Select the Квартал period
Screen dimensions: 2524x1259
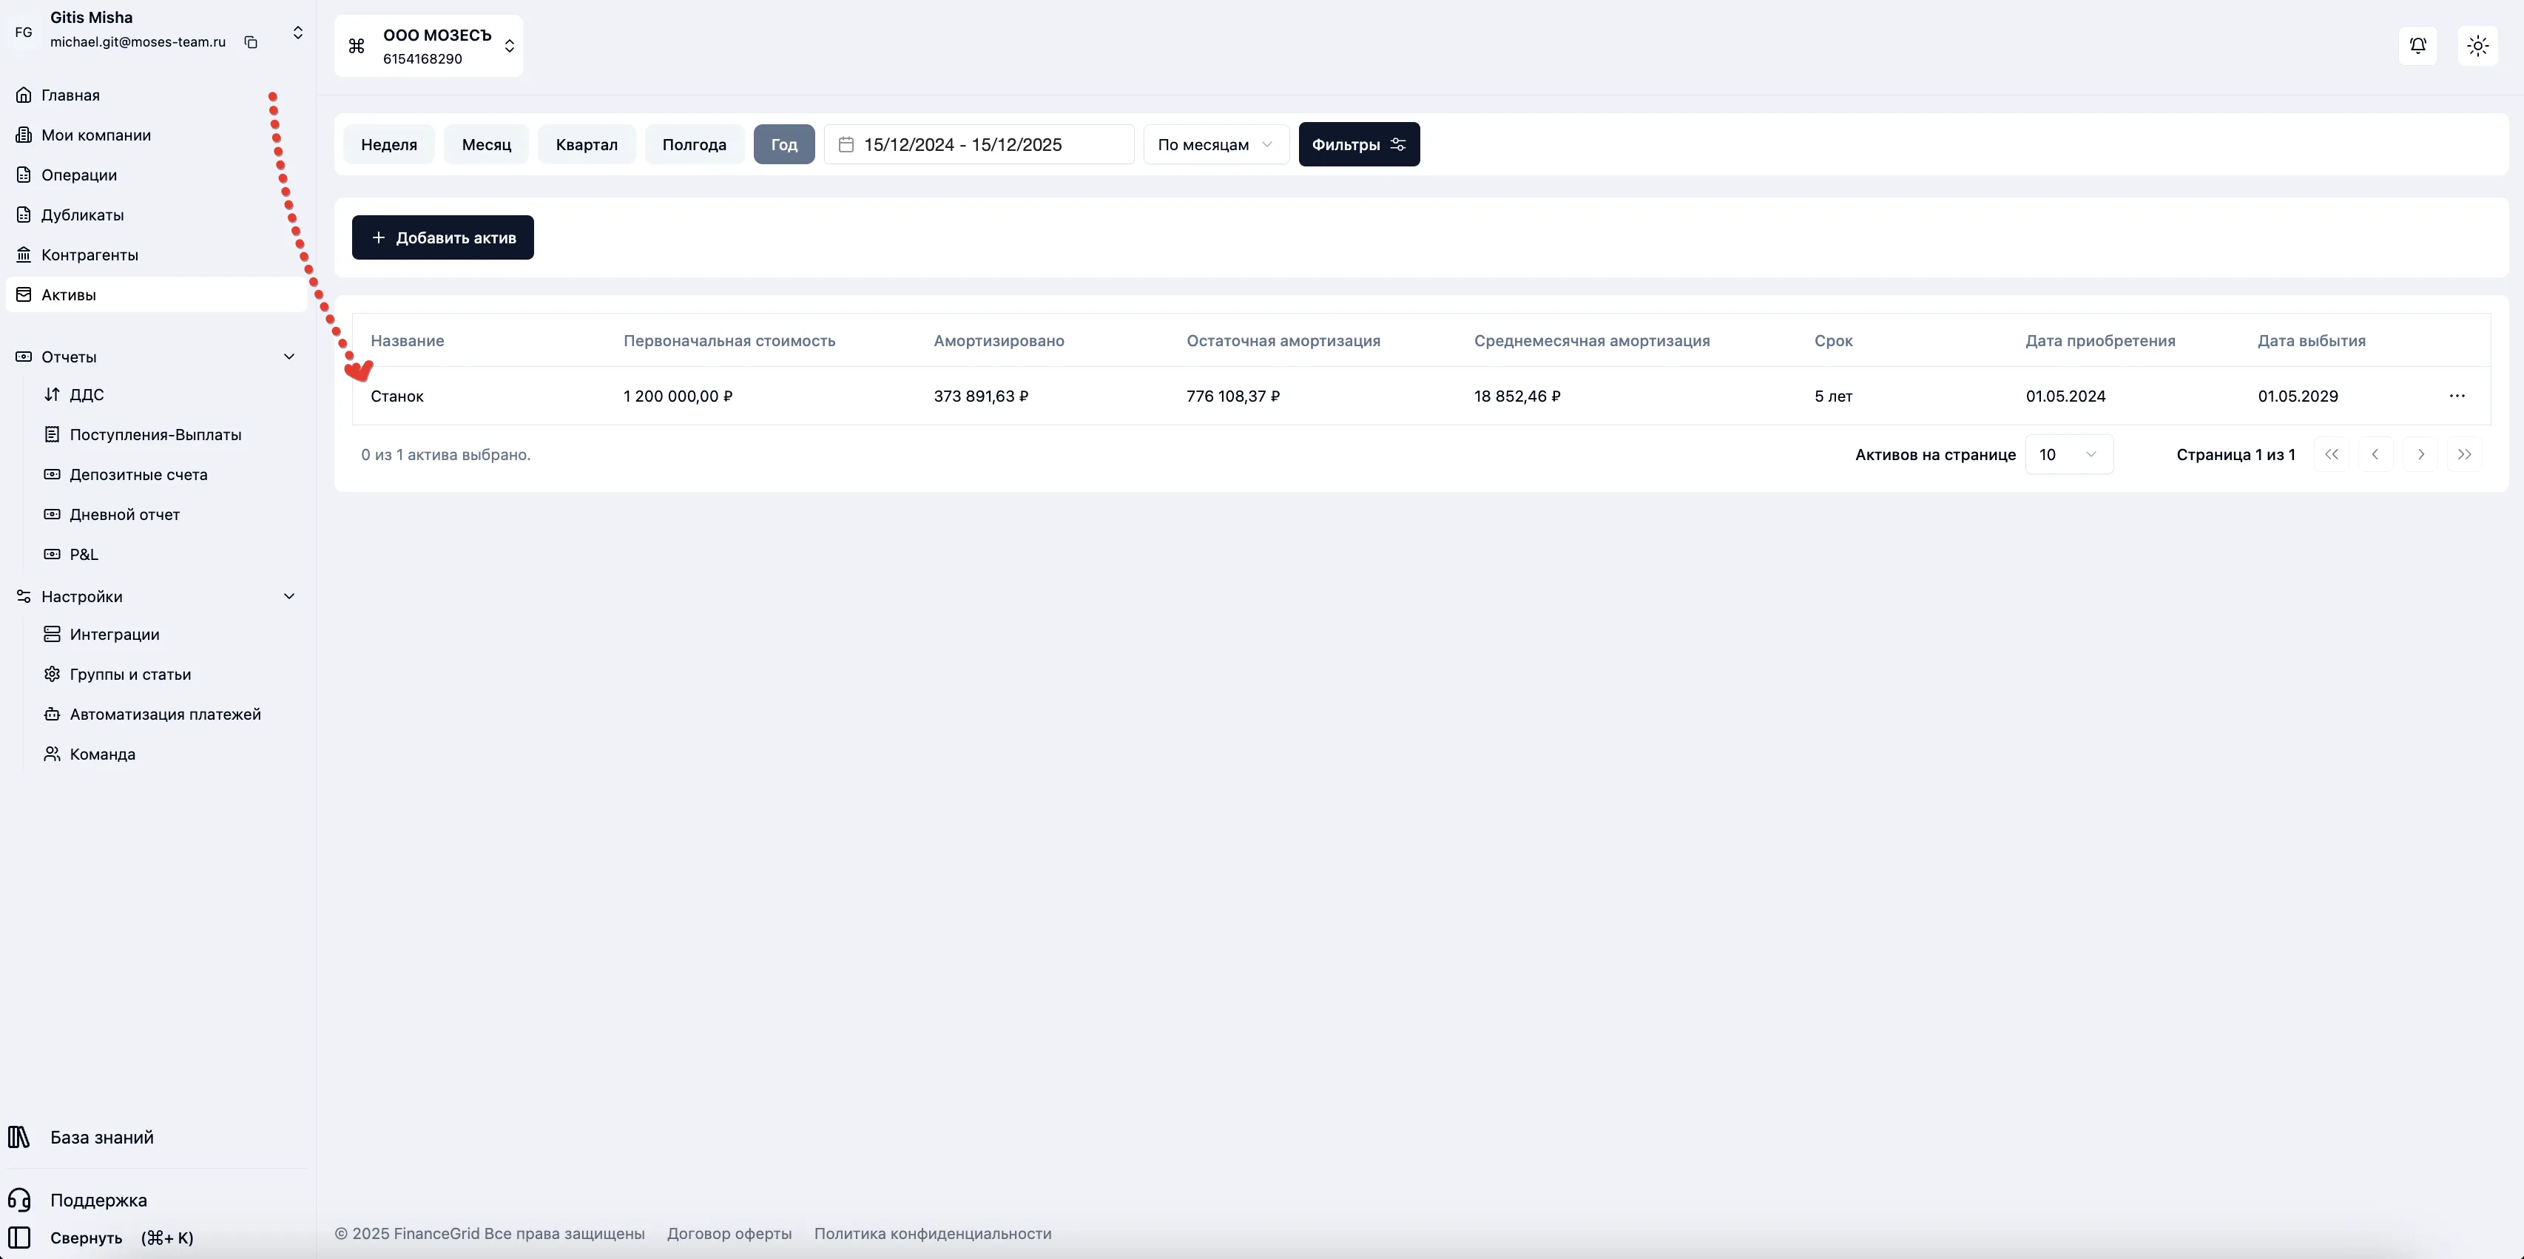click(x=586, y=145)
